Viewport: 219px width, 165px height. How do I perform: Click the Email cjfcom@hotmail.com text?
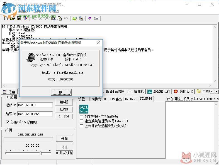pyautogui.click(x=62, y=73)
